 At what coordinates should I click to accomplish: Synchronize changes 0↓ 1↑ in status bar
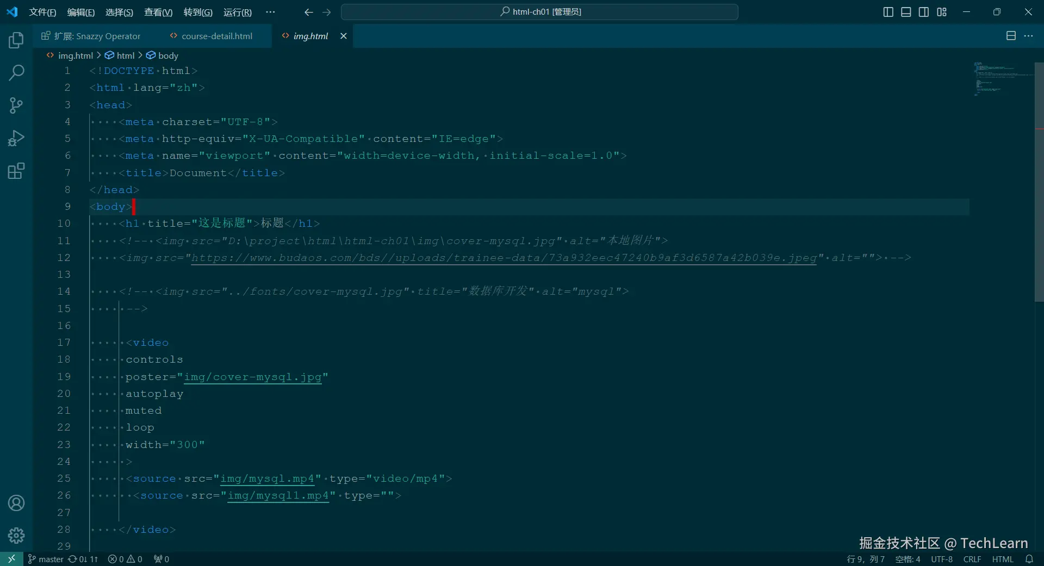tap(83, 559)
